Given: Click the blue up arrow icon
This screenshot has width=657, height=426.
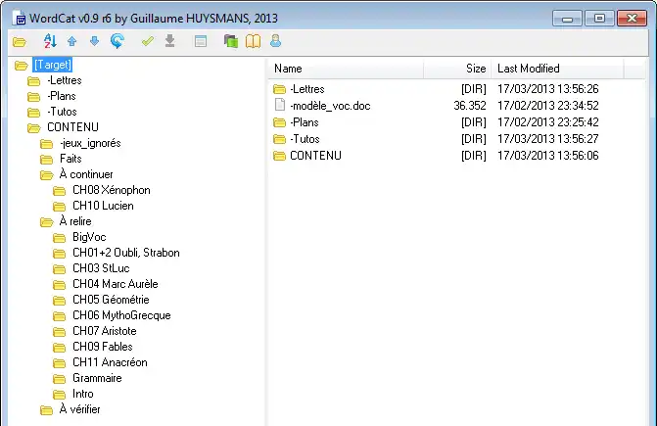Looking at the screenshot, I should point(72,41).
